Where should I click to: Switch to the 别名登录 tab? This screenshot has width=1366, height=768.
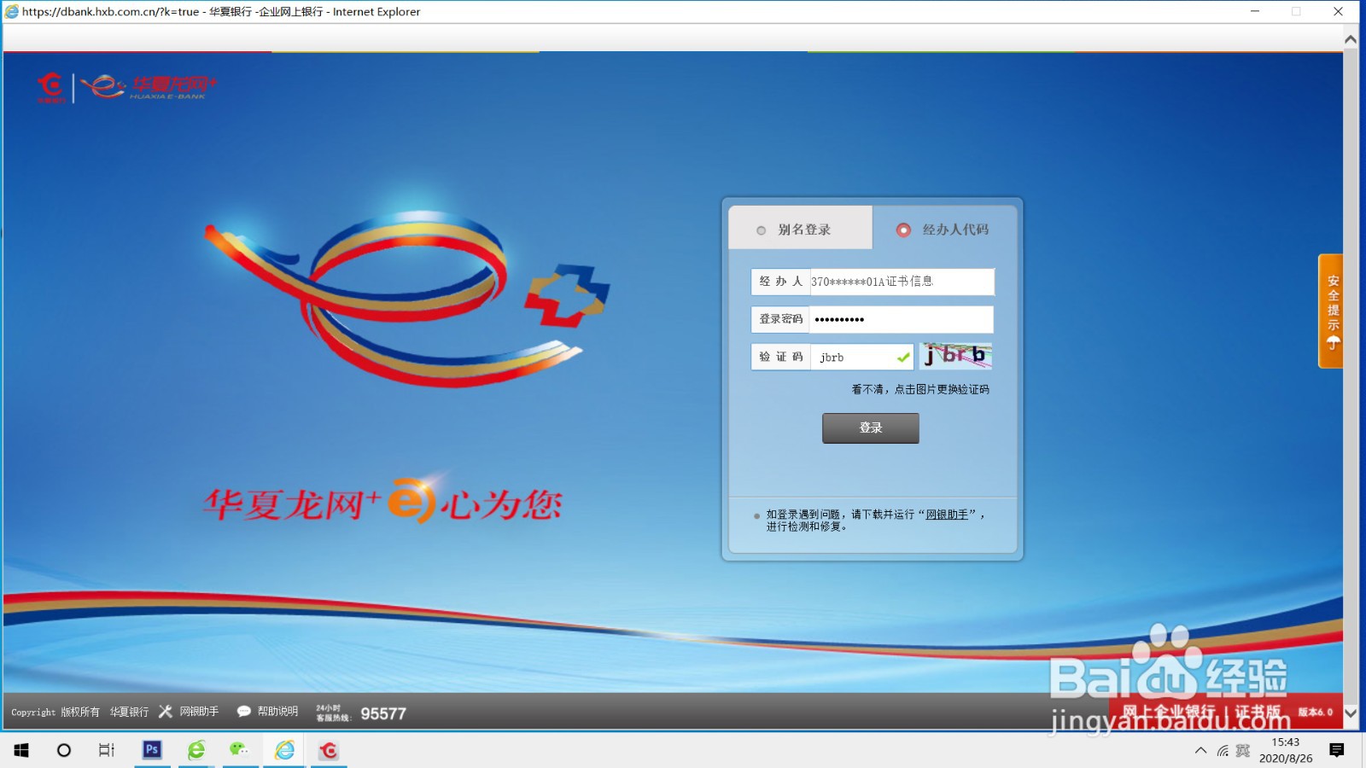coord(801,227)
